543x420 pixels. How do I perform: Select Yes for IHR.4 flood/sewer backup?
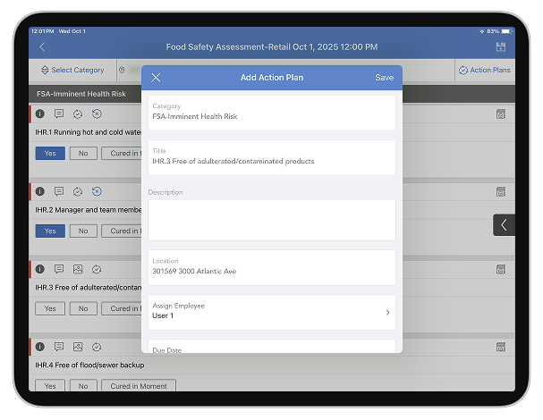(50, 386)
